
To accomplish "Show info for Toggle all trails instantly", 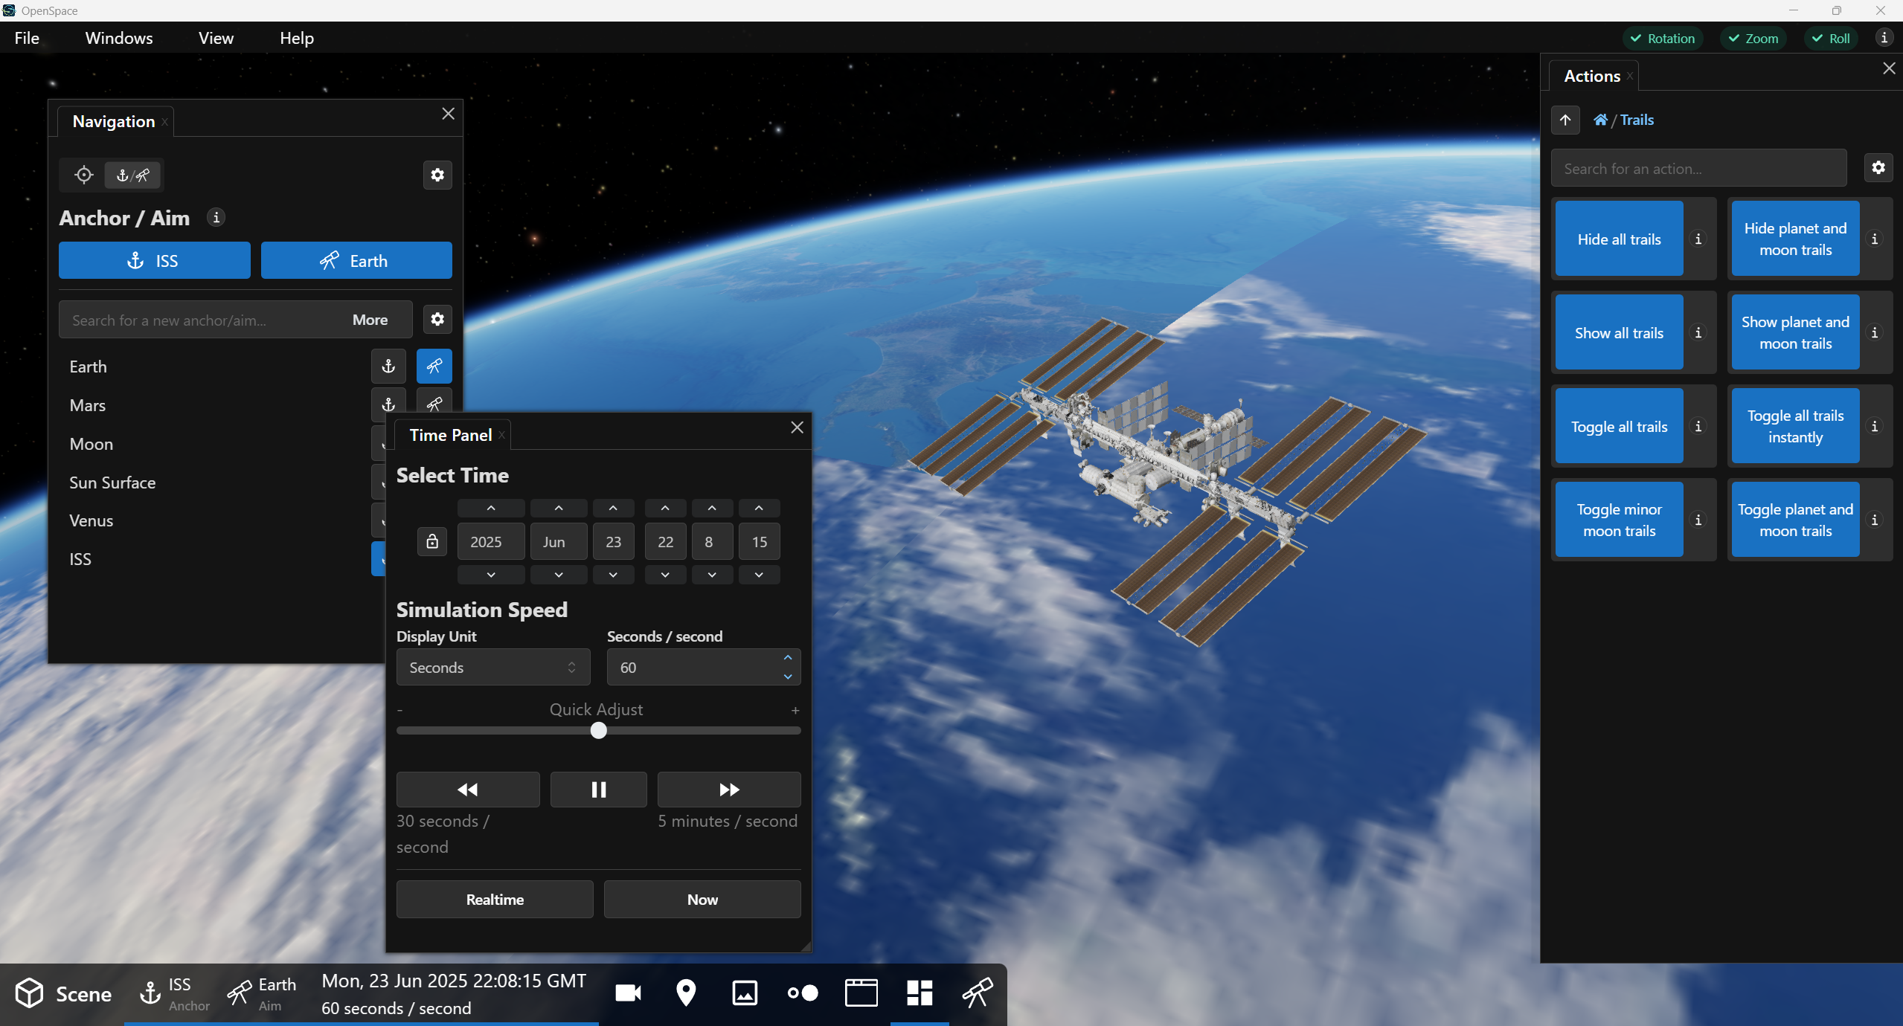I will coord(1875,426).
